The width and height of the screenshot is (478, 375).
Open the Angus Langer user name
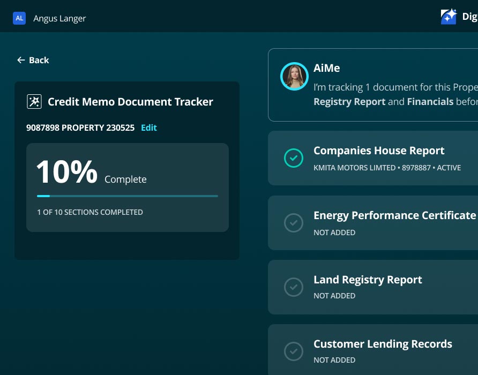pyautogui.click(x=60, y=18)
